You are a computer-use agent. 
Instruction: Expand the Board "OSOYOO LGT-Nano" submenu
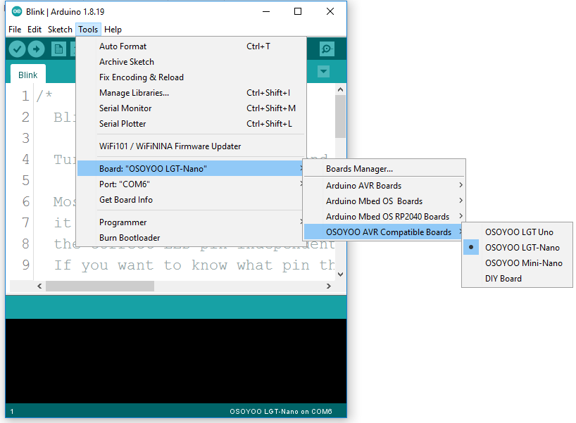coord(191,168)
